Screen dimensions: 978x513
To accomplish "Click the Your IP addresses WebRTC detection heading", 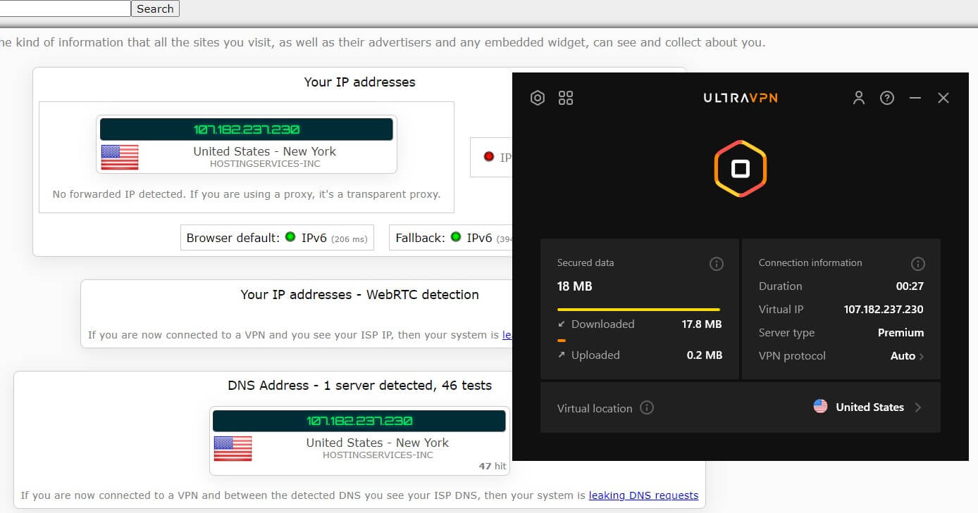I will 359,295.
